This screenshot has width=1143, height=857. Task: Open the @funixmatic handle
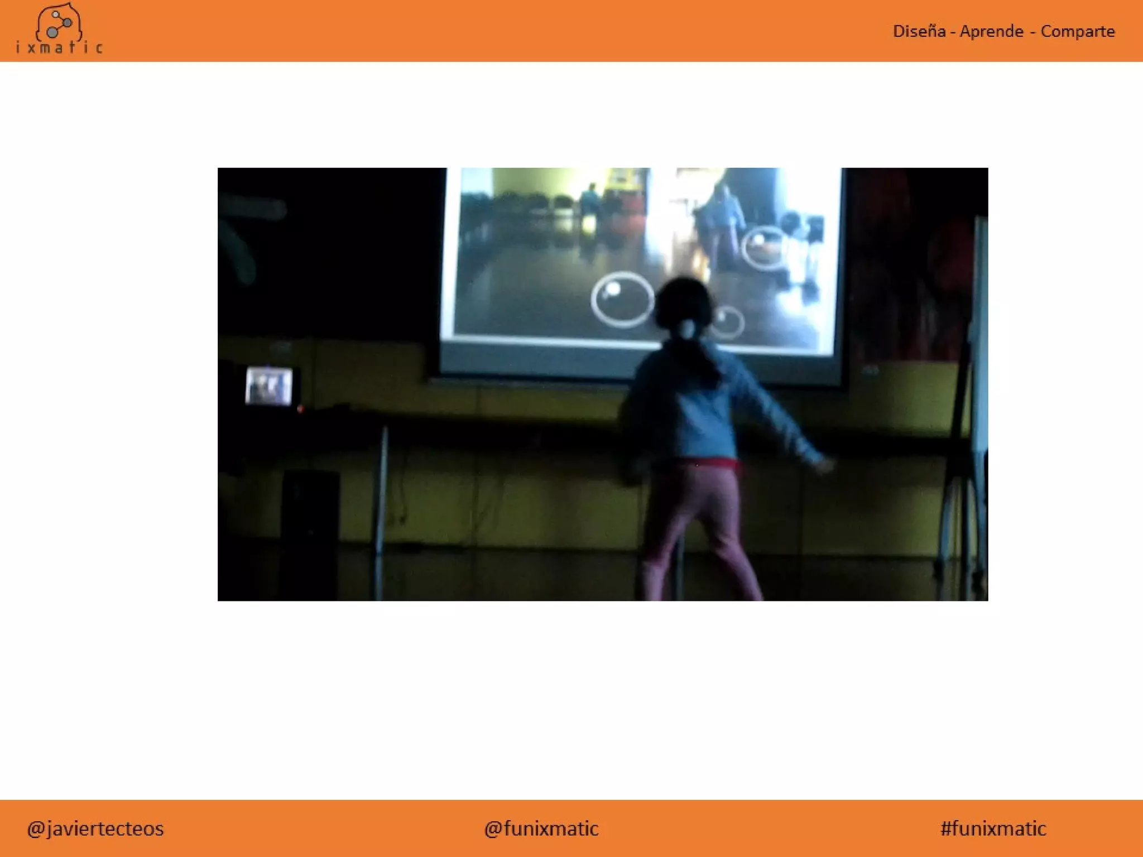click(x=541, y=829)
